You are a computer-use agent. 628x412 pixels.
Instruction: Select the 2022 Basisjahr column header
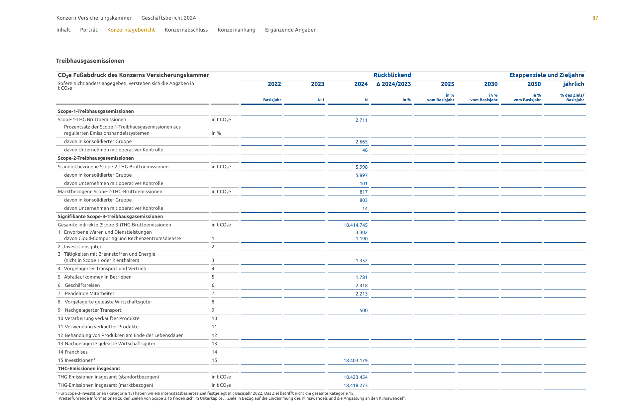pyautogui.click(x=274, y=84)
